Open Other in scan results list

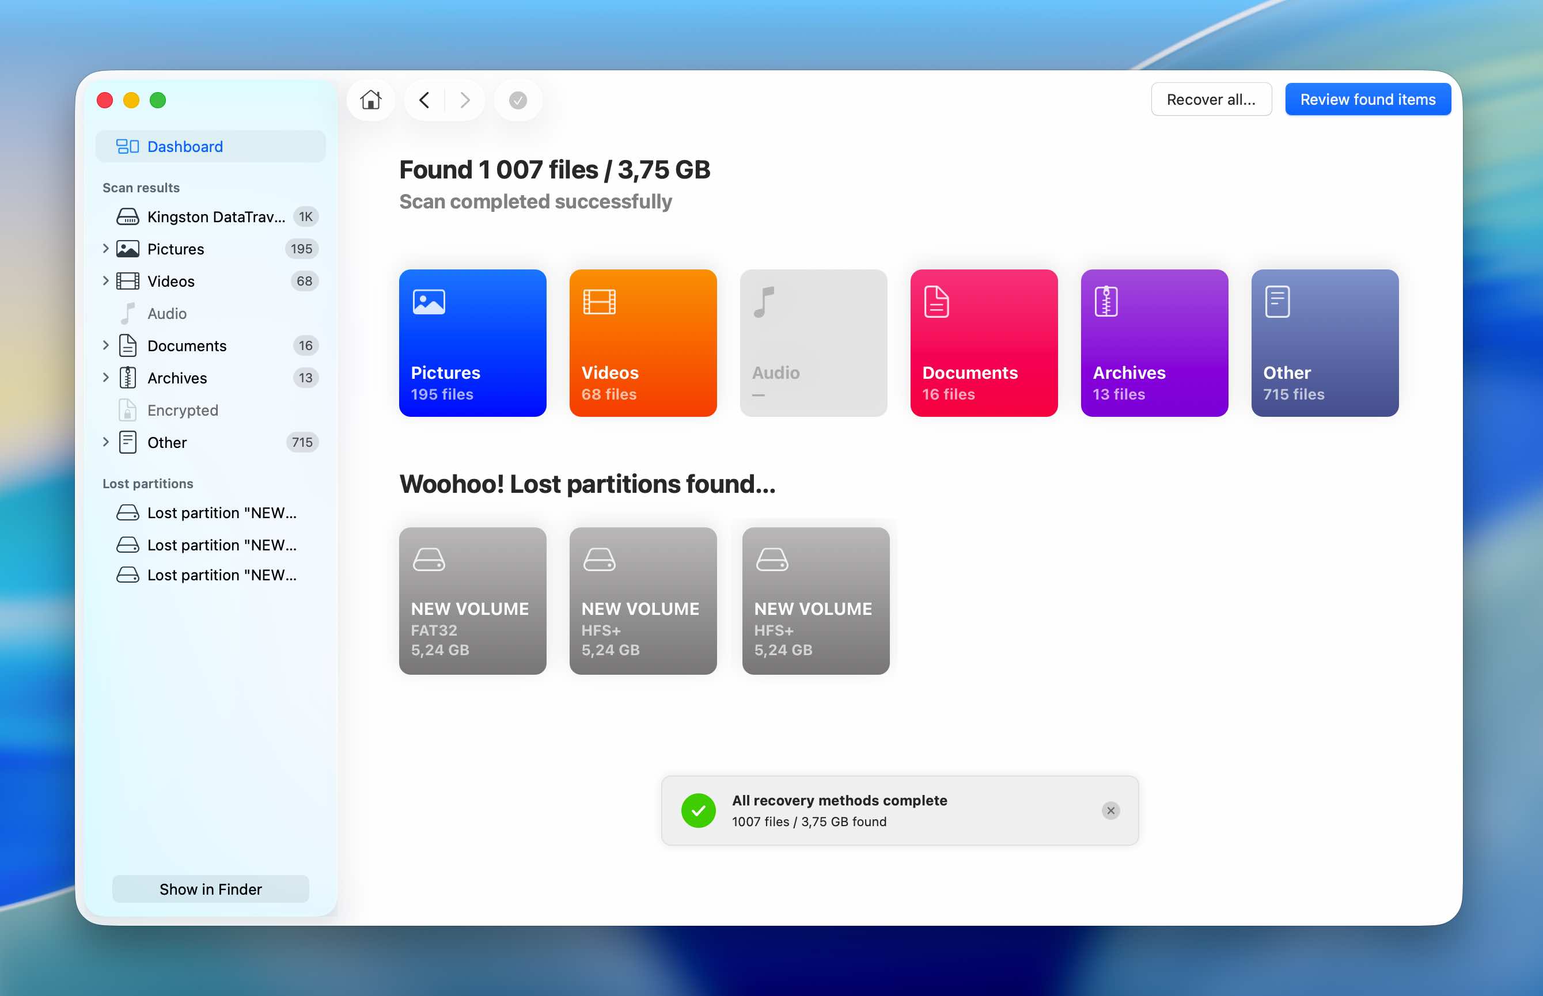click(x=210, y=442)
